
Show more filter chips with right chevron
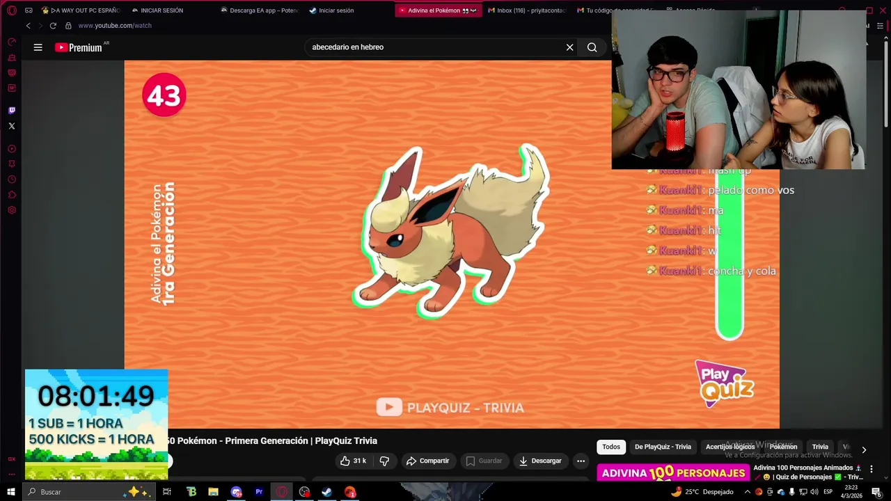pyautogui.click(x=864, y=450)
